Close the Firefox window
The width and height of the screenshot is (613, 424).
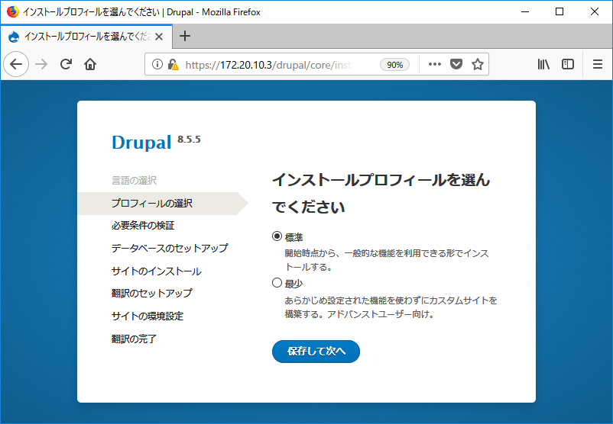(595, 11)
